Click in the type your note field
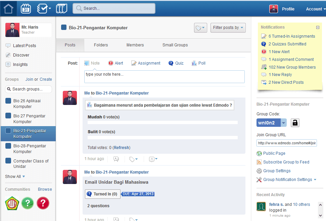The image size is (326, 221). (164, 77)
